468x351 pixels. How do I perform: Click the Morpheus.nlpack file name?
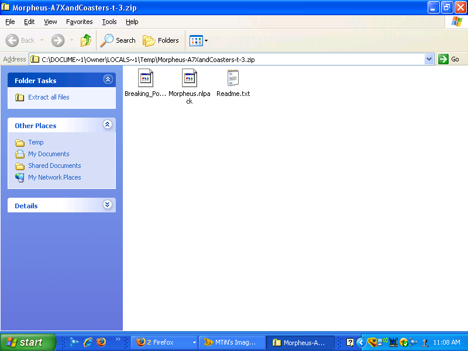pos(189,97)
